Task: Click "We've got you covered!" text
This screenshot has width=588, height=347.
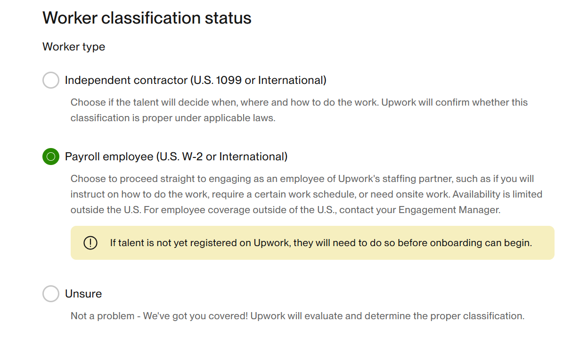Action: 196,316
